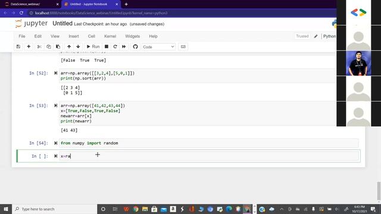Open the notification center icon
The width and height of the screenshot is (381, 214).
point(373,209)
